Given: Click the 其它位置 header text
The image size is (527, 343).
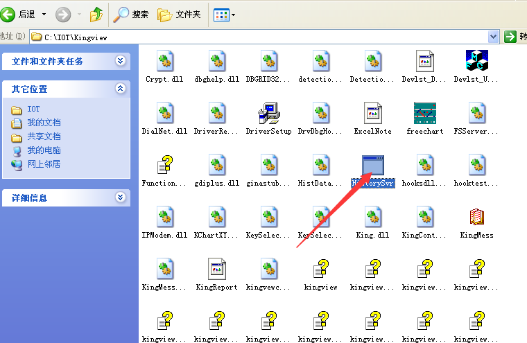Looking at the screenshot, I should click(x=29, y=89).
